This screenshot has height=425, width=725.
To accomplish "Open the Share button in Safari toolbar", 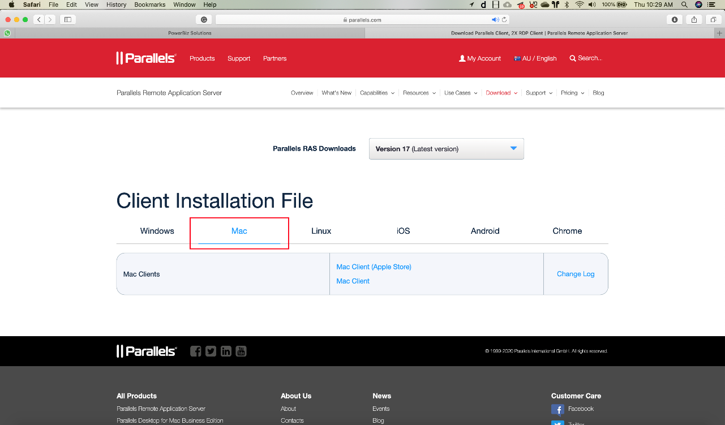I will point(694,19).
